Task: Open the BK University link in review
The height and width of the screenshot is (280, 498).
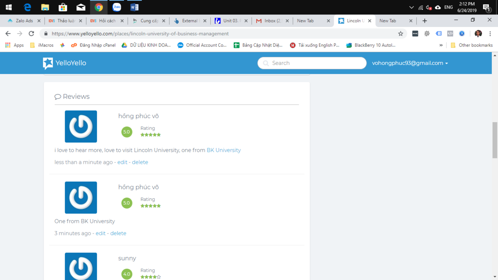Action: 224,150
